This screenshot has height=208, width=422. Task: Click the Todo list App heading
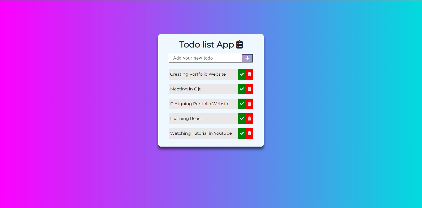(x=207, y=45)
